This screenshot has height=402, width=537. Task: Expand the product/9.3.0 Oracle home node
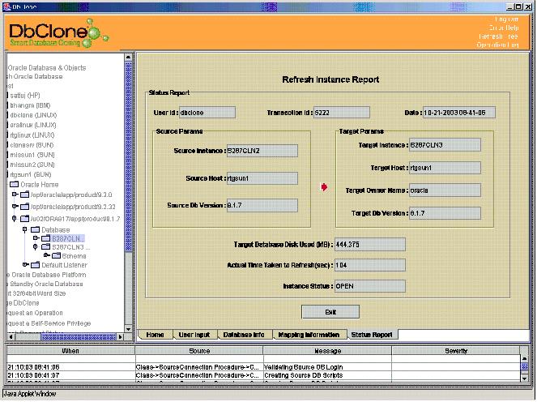tap(15, 195)
